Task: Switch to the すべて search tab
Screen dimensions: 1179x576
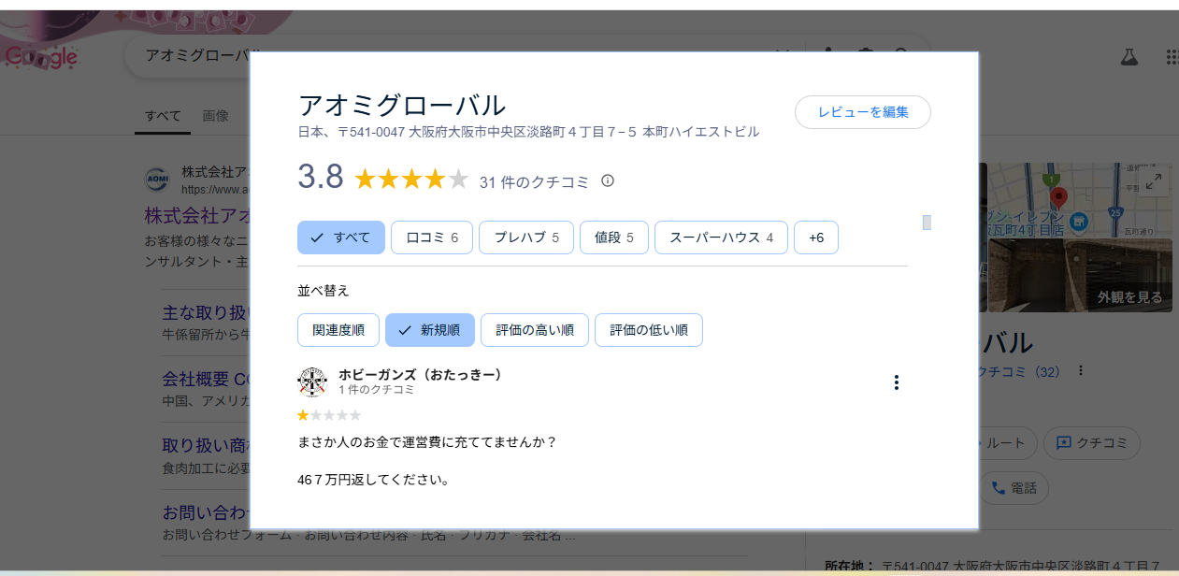Action: point(163,116)
